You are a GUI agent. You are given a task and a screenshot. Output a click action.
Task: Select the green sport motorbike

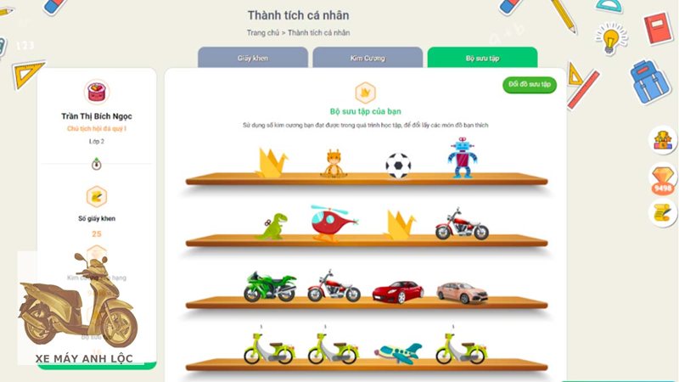coord(270,286)
